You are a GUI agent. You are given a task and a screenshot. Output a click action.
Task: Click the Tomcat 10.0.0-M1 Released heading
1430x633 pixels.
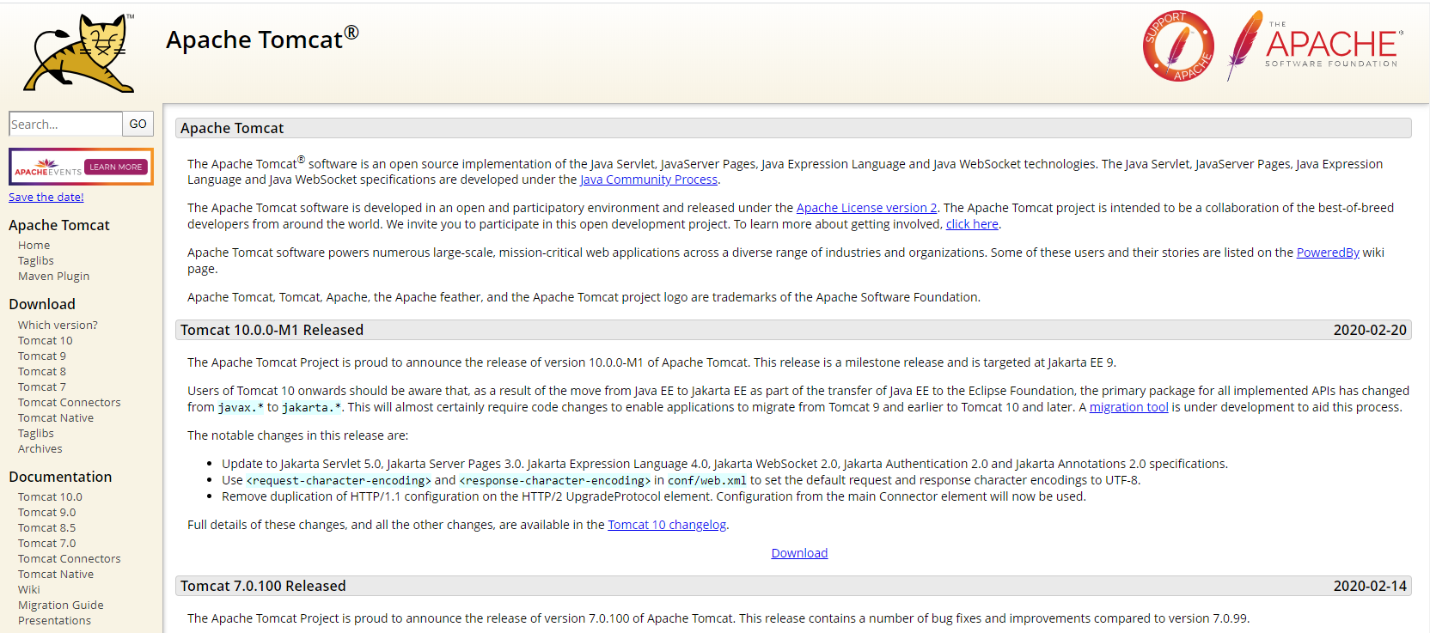coord(272,330)
